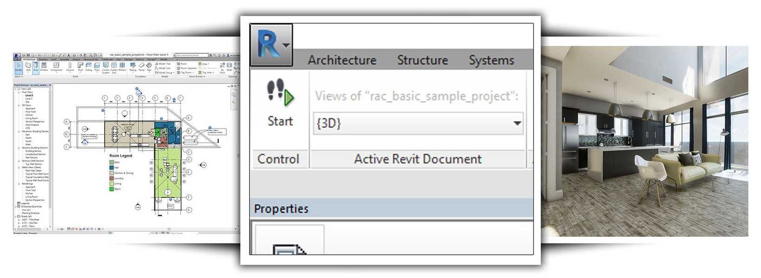Open the Room & Area panel dropdown
Screen dimensions: 761x278
click(204, 76)
